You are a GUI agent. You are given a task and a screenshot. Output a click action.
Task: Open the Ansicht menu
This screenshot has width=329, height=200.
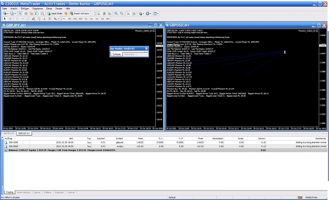[14, 8]
